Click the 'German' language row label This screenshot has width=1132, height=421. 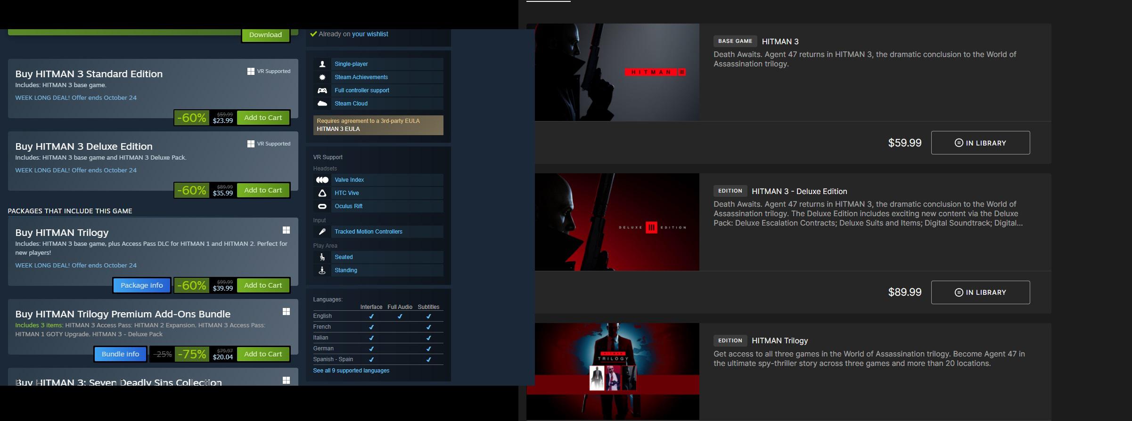(323, 348)
